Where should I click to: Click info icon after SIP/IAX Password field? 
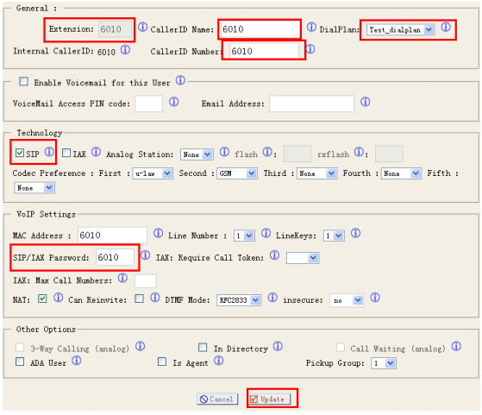145,255
